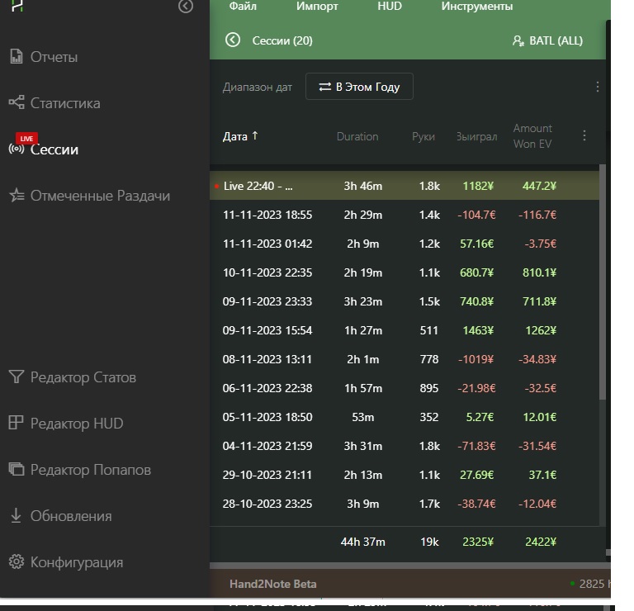The image size is (634, 611).
Task: Click the -1019¥ loss value
Action: click(x=475, y=359)
